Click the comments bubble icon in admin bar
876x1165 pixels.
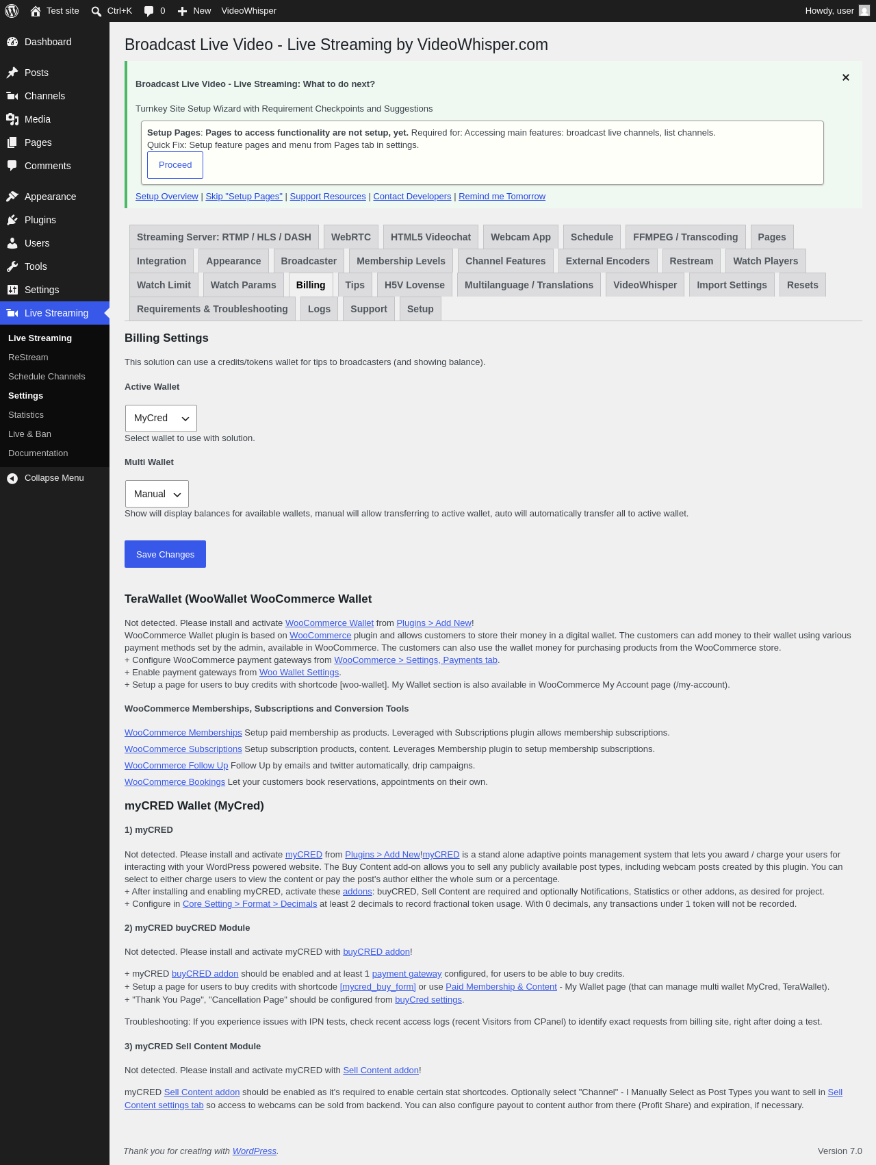click(x=149, y=11)
